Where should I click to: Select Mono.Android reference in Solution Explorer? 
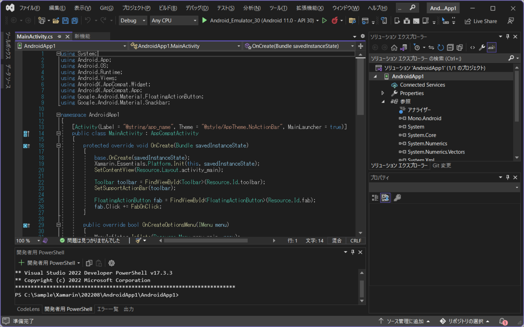424,119
